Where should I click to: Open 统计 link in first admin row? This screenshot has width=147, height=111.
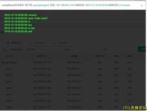tap(116, 69)
